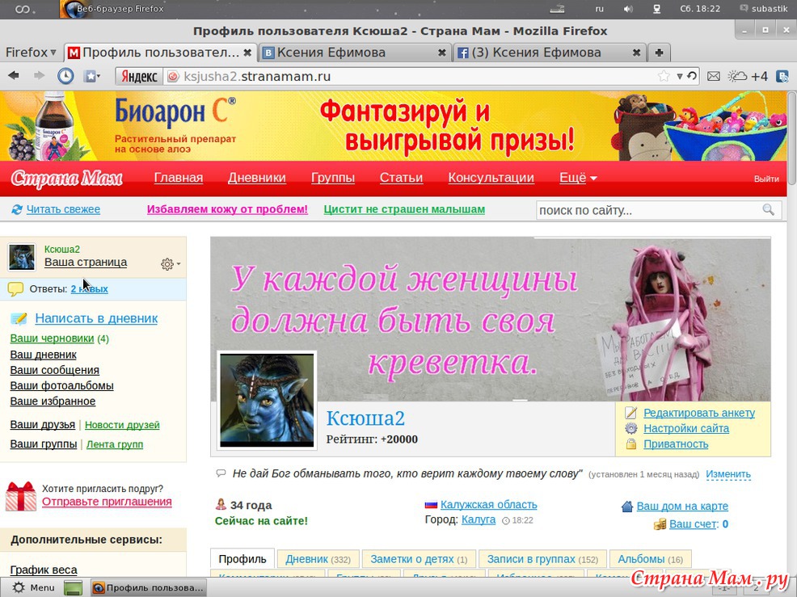The width and height of the screenshot is (797, 597).
Task: Expand the Ещё dropdown menu
Action: pos(578,177)
